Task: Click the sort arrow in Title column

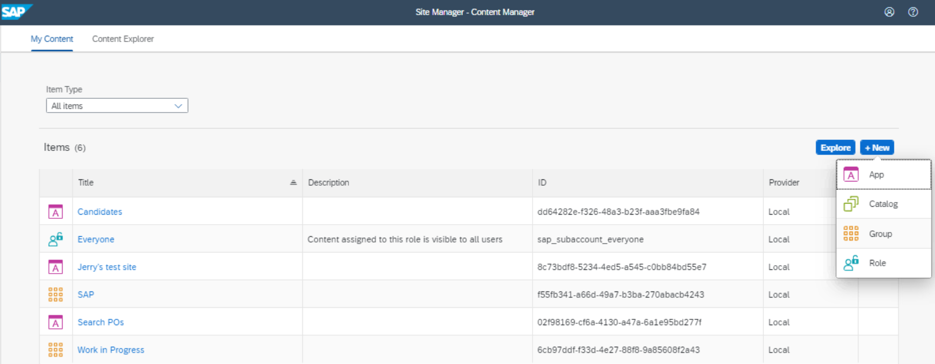Action: 293,183
